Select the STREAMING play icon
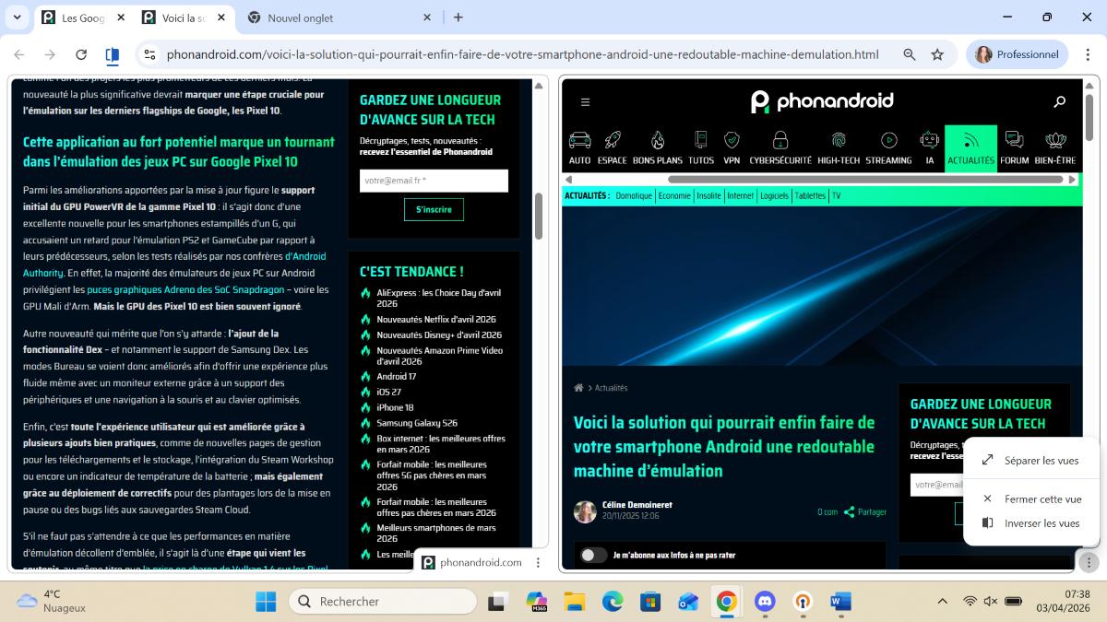The width and height of the screenshot is (1107, 622). 887,141
